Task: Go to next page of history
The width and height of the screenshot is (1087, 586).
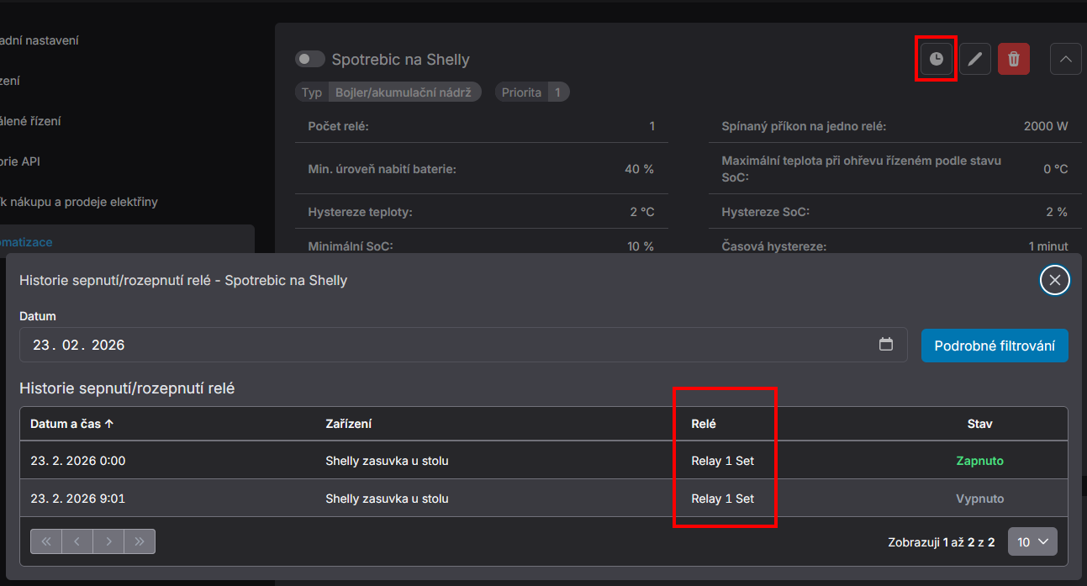Action: [x=108, y=541]
